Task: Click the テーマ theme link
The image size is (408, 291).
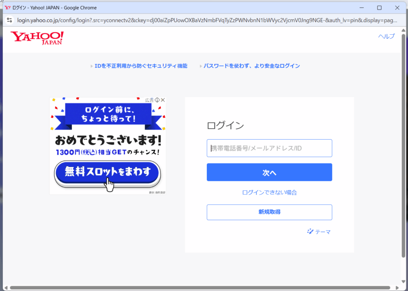Action: coord(319,232)
